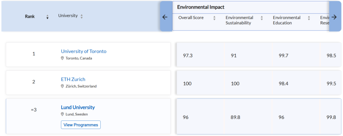Click the Environmental Education column header

click(x=286, y=20)
